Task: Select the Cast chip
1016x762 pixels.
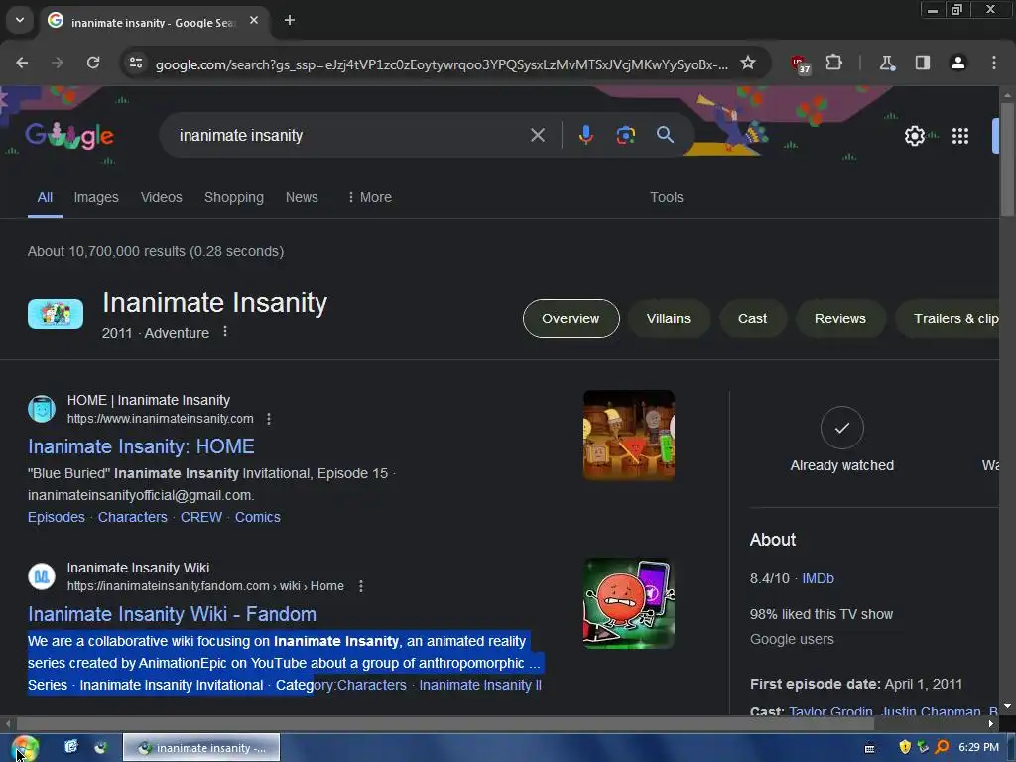Action: (752, 318)
